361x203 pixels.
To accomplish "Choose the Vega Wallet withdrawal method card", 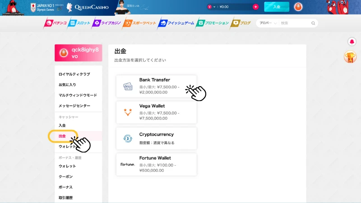I will click(156, 112).
